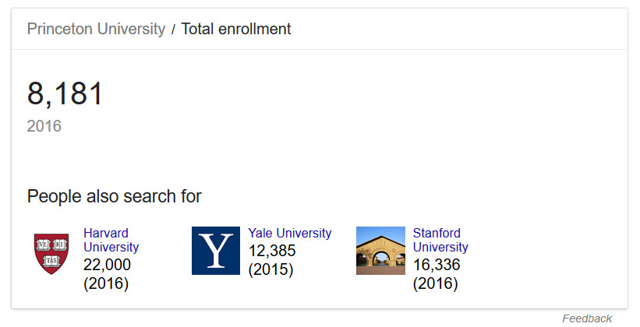Click Stanford's 16,336 enrollment number
Viewport: 640px width, 327px height.
point(437,265)
